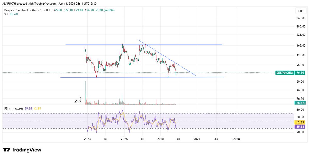Click the 2024 time axis label
This screenshot has width=310, height=157.
point(88,139)
